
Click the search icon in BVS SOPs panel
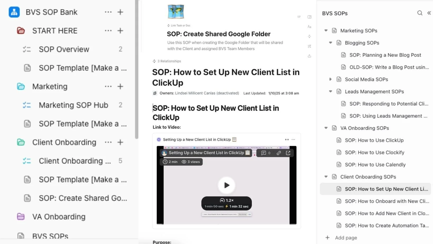[x=420, y=13]
